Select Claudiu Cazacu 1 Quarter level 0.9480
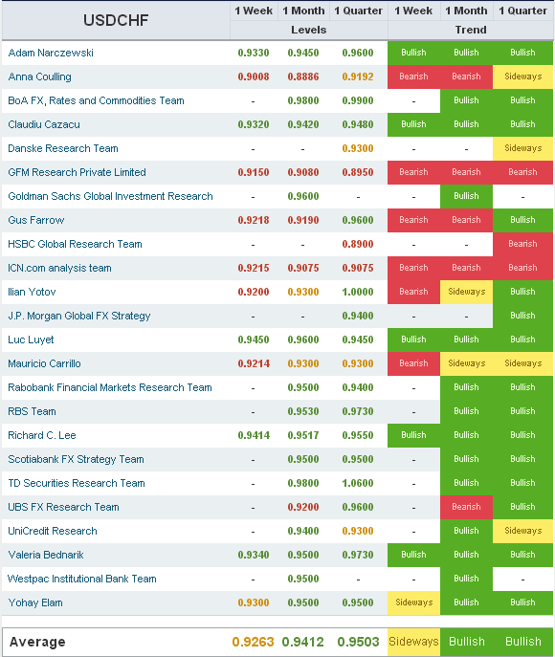Image resolution: width=555 pixels, height=657 pixels. coord(358,124)
